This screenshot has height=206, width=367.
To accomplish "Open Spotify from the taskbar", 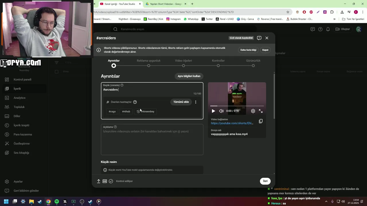I will (57, 201).
